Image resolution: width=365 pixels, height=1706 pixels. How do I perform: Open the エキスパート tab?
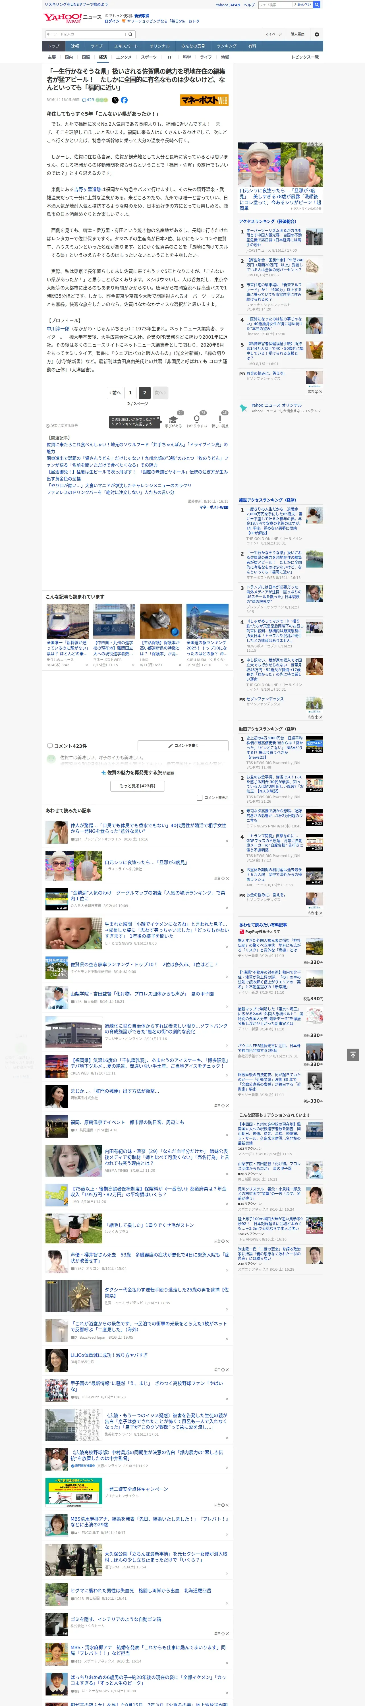point(126,46)
